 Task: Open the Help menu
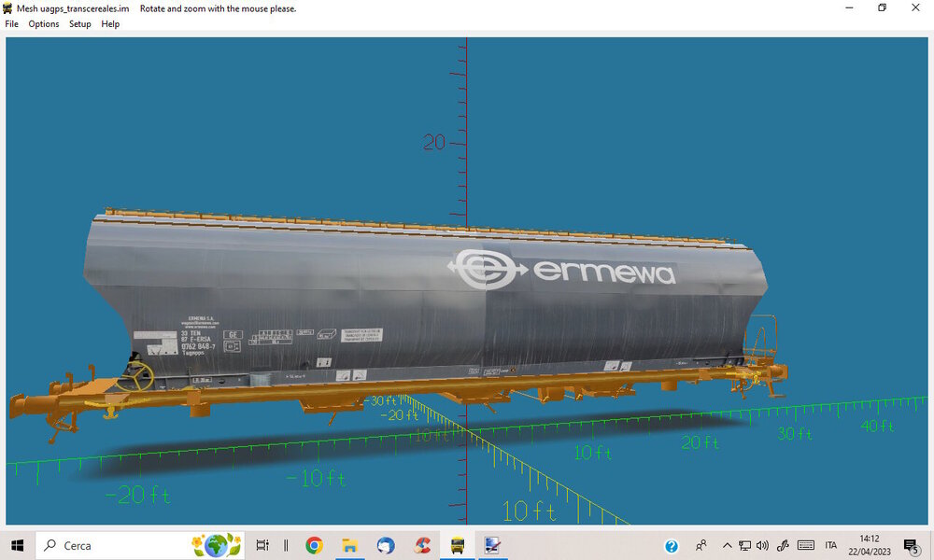click(110, 24)
